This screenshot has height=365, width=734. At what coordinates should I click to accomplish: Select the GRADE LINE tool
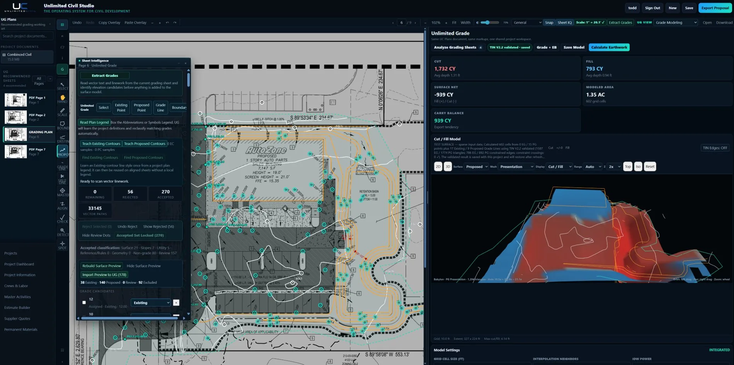[x=62, y=165]
